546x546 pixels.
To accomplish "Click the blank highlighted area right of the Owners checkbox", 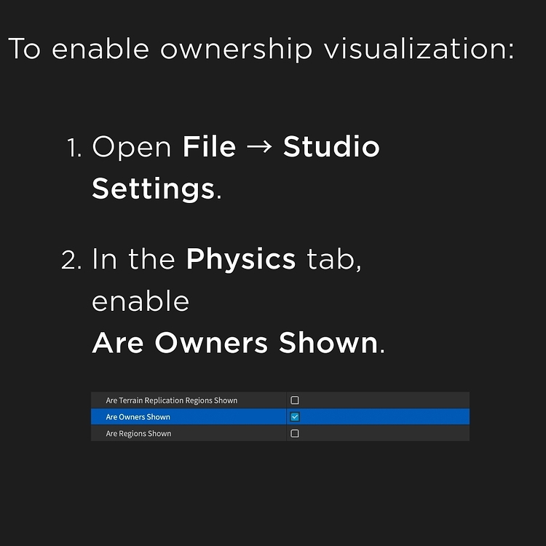I will click(386, 417).
